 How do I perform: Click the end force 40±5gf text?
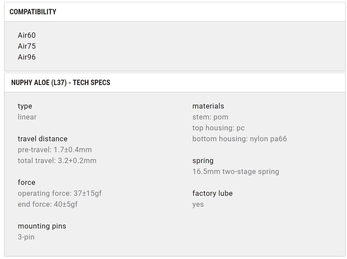[48, 204]
